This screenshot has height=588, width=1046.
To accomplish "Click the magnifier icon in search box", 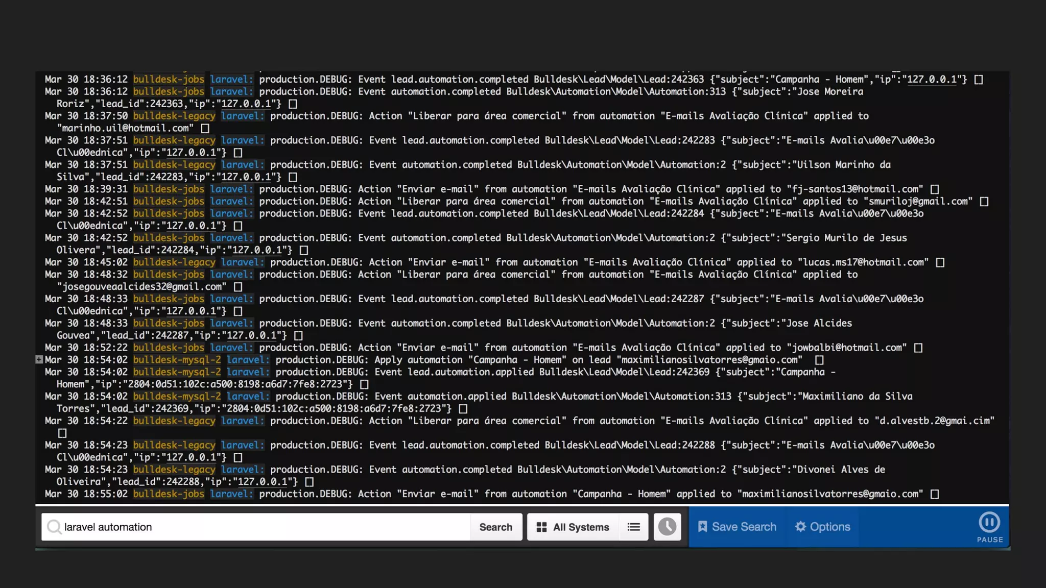I will [54, 527].
